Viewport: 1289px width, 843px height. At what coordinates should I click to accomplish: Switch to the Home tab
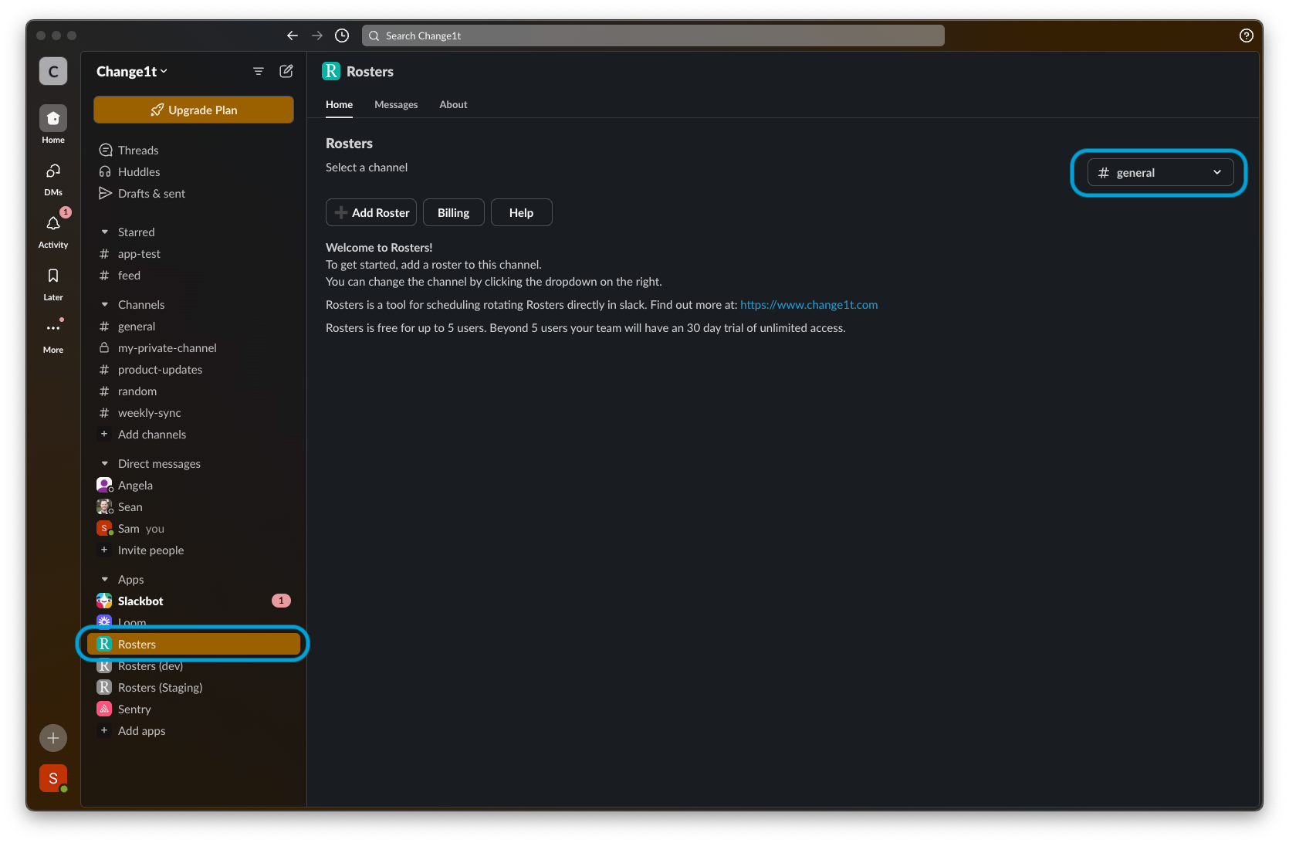339,104
